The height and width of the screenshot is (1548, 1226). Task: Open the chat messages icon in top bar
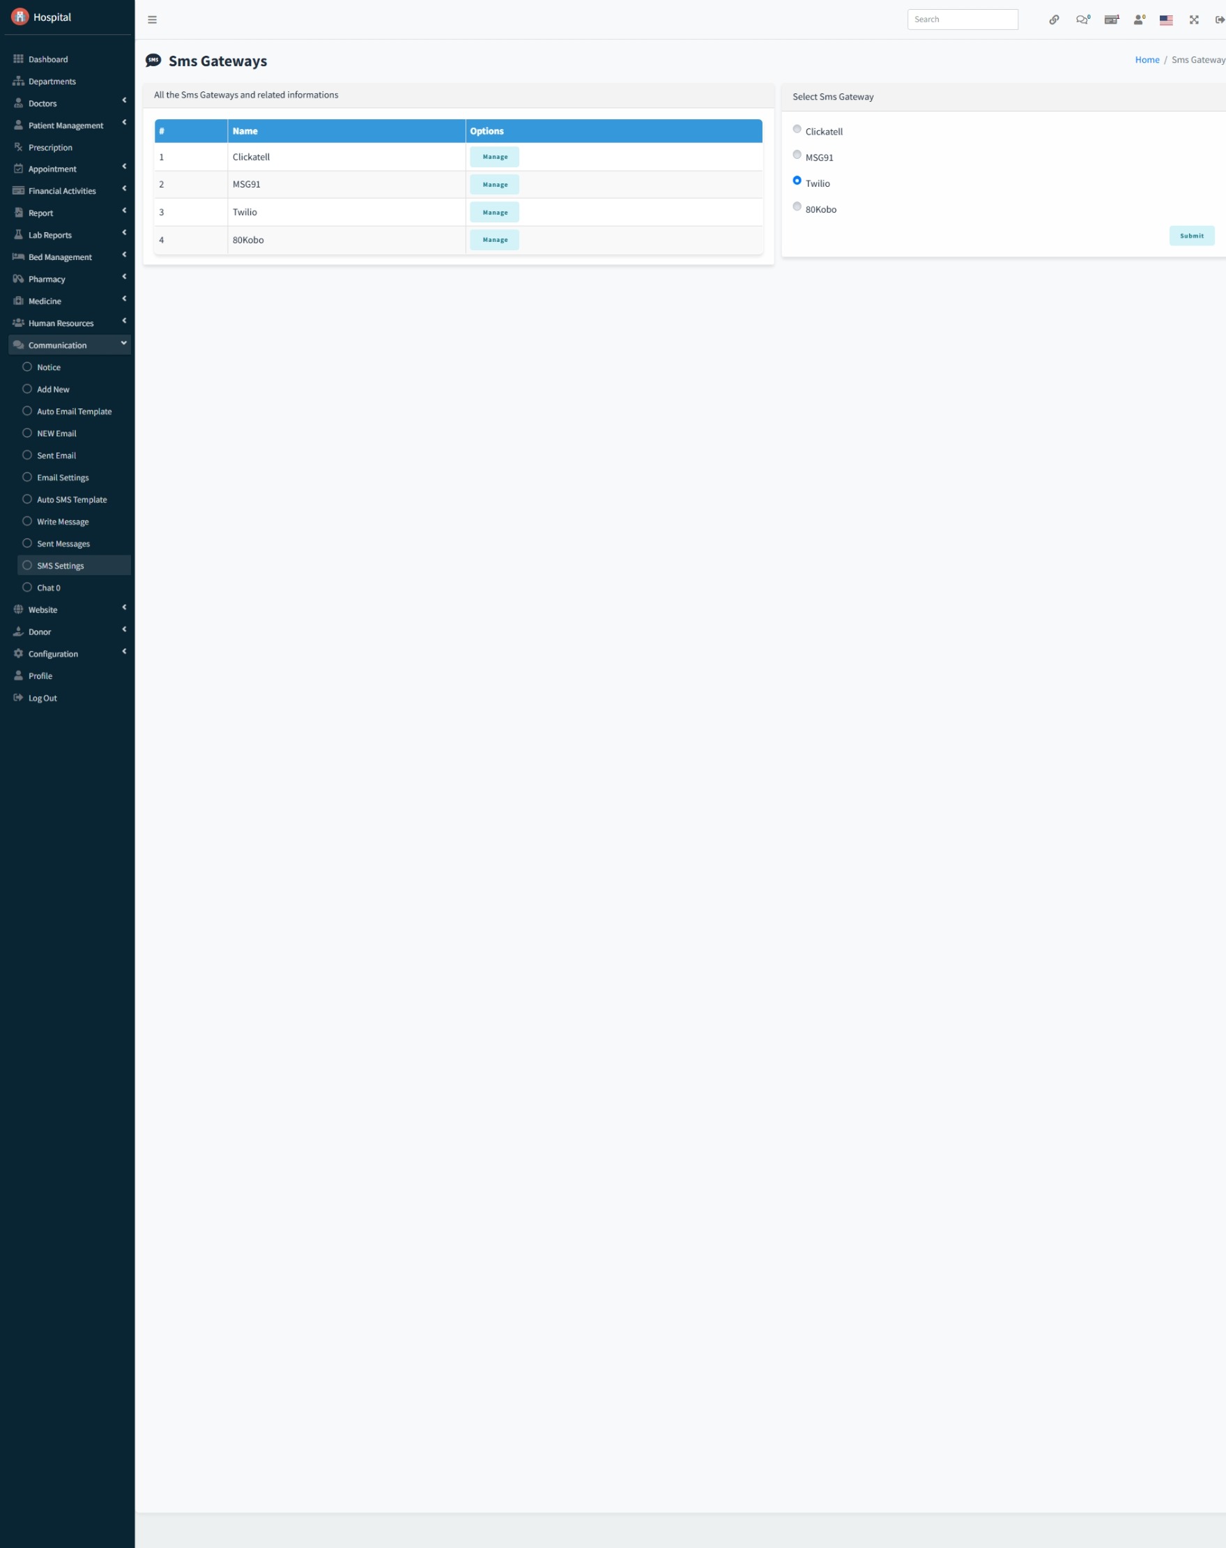tap(1082, 20)
